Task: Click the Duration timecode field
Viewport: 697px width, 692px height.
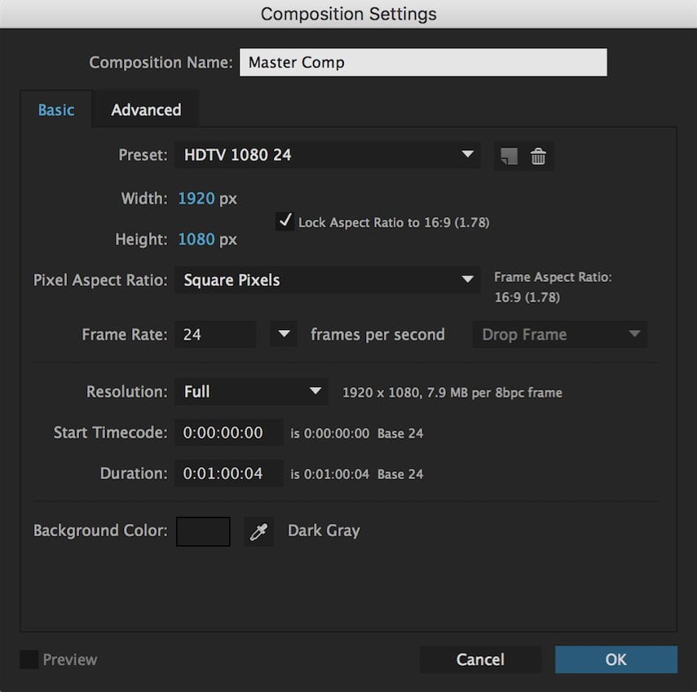Action: pyautogui.click(x=228, y=474)
